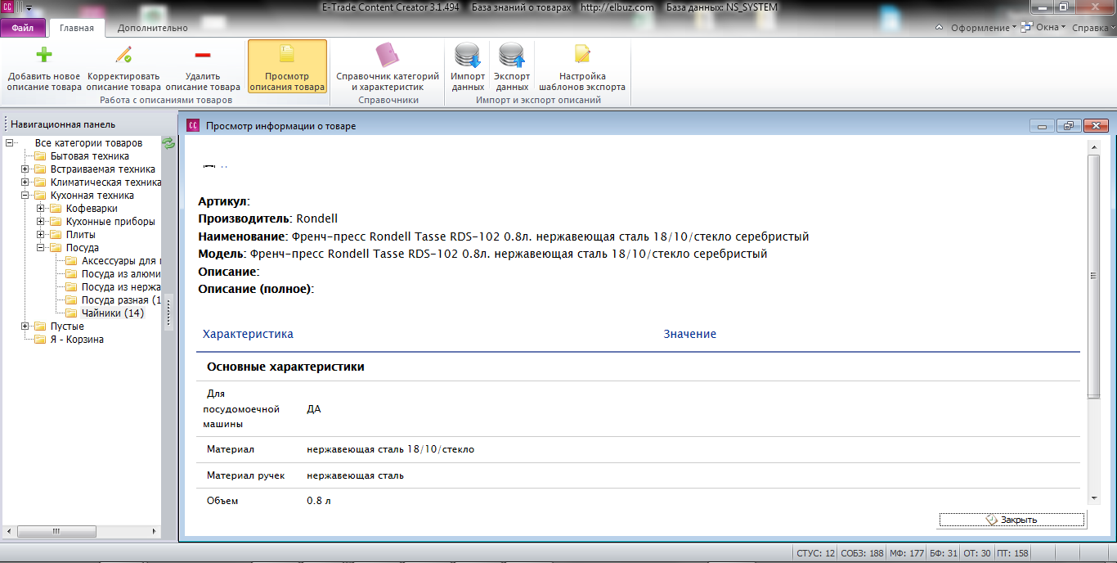The width and height of the screenshot is (1117, 563).
Task: Select the Я - Корзина folder
Action: tap(77, 340)
